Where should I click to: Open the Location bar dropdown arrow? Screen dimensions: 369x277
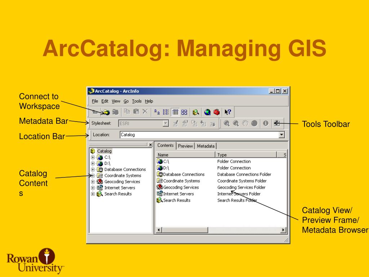coord(281,135)
